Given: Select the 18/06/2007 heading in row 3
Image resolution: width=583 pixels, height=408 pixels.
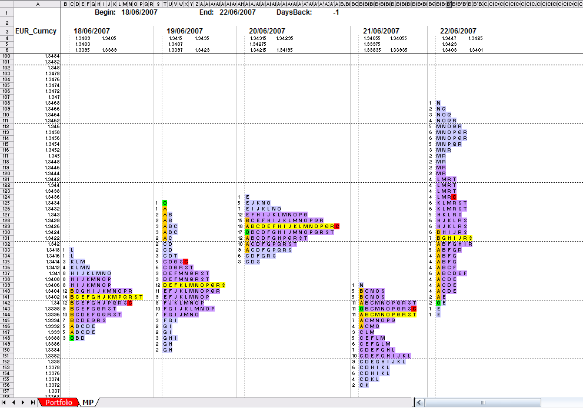Looking at the screenshot, I should coord(91,31).
